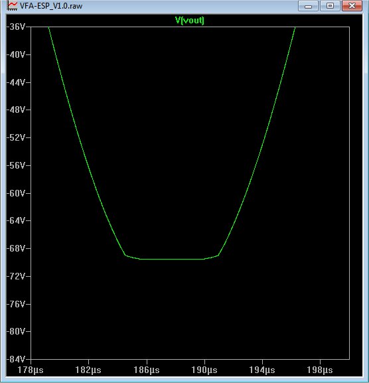Click the -48V vertical axis label
The height and width of the screenshot is (383, 369).
[x=16, y=110]
